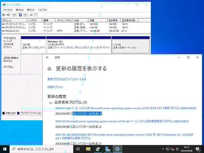Click the Back arrow in Disk Management toolbar
Screen dimensions: 204x153
click(4, 15)
